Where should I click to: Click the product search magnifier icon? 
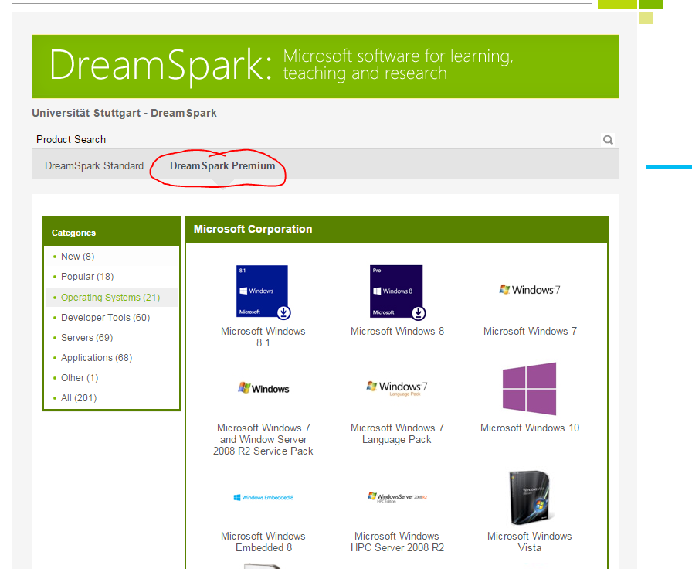point(608,140)
